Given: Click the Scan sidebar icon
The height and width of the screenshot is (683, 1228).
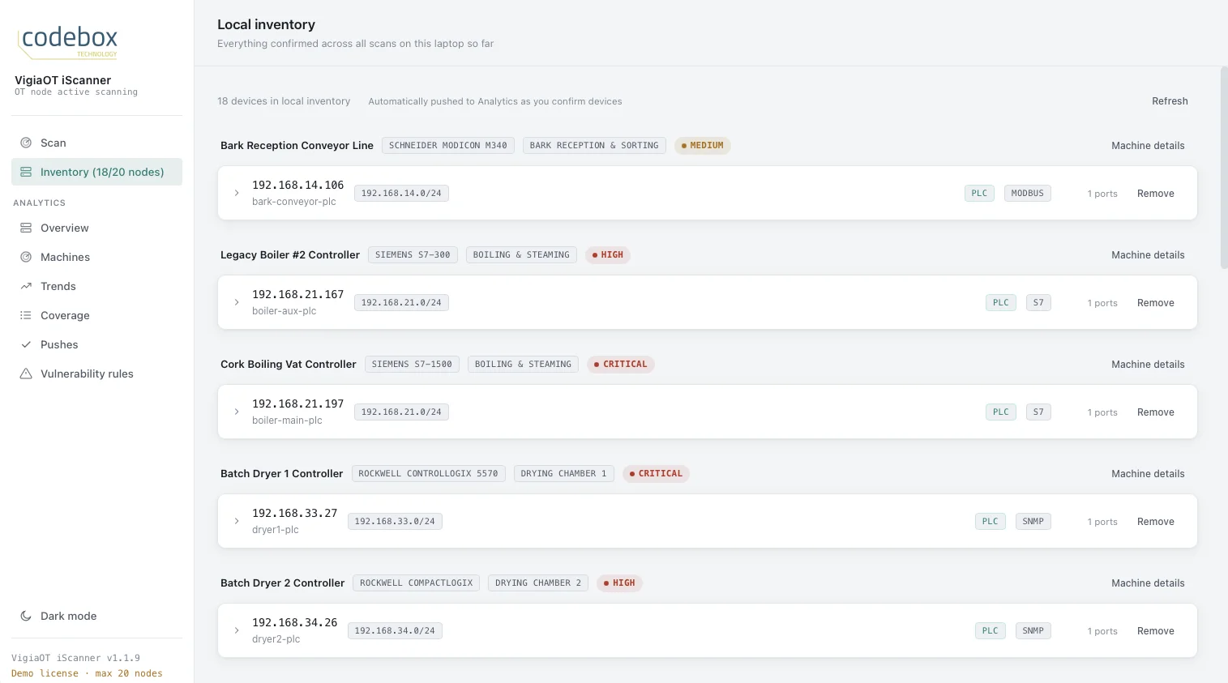Looking at the screenshot, I should 26,143.
